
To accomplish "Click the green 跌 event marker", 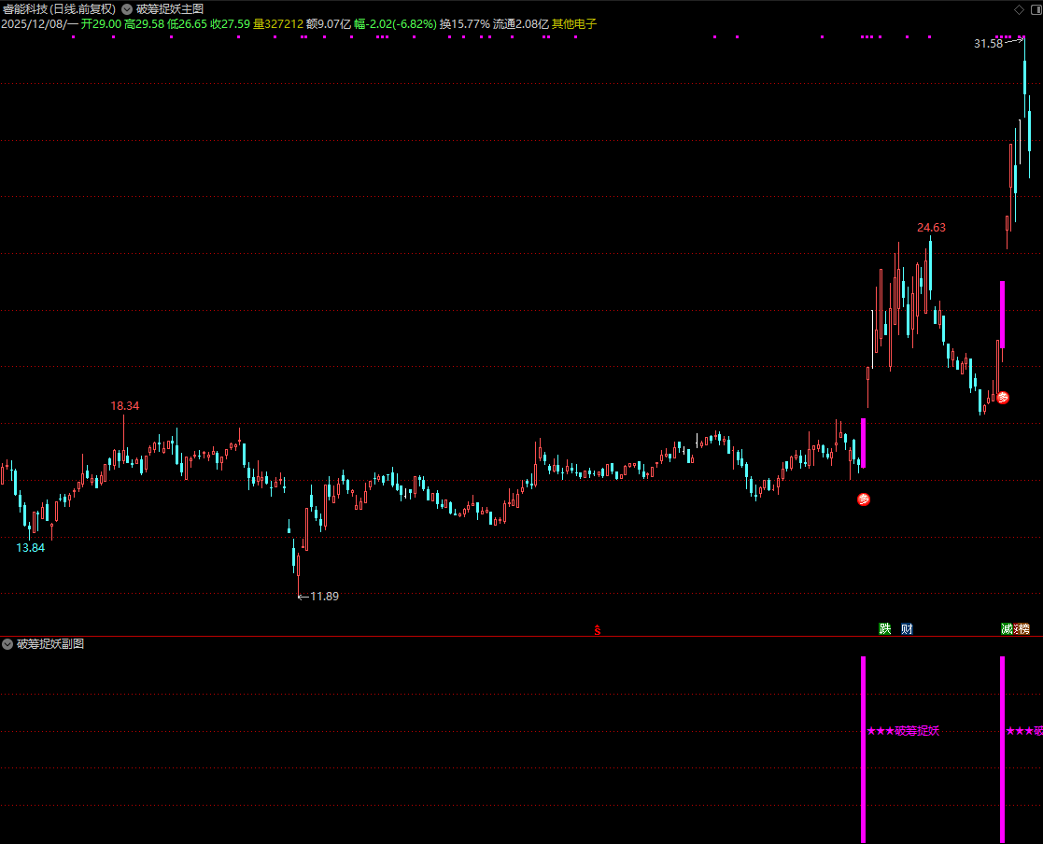I will tap(884, 629).
